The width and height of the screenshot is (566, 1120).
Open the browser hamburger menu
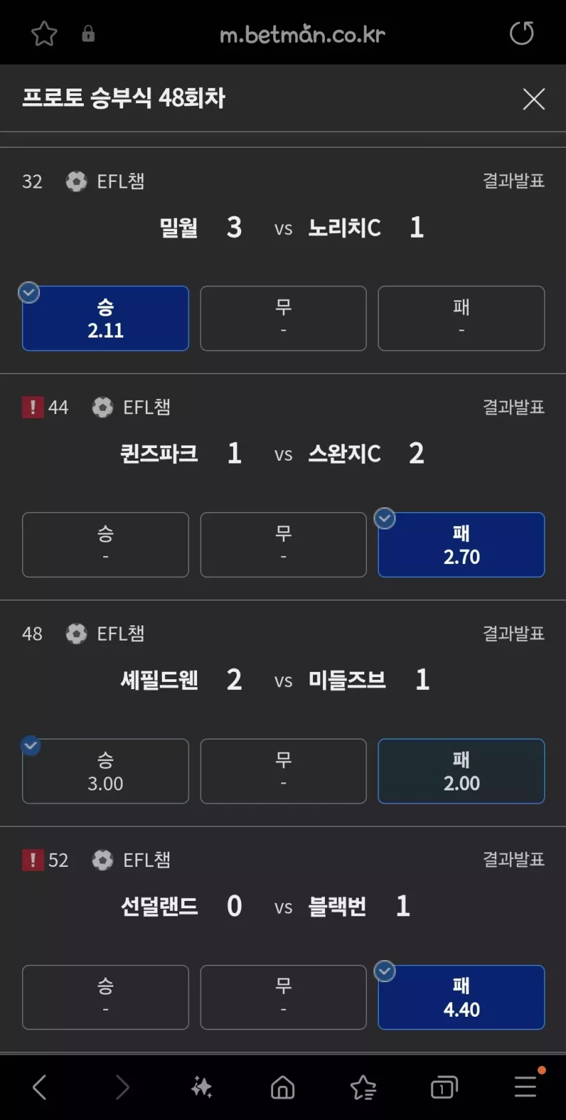526,1086
